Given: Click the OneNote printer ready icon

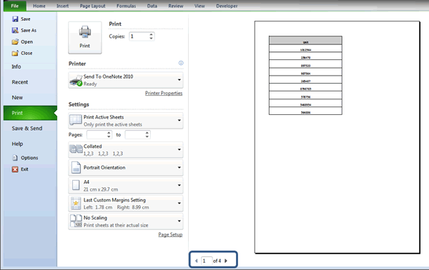Looking at the screenshot, I should click(x=76, y=81).
